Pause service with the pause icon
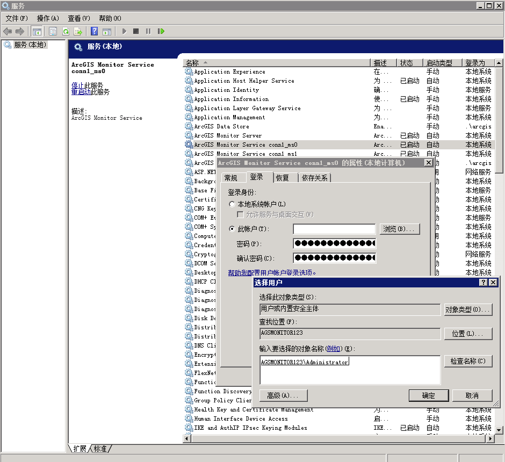Image resolution: width=505 pixels, height=462 pixels. (148, 31)
